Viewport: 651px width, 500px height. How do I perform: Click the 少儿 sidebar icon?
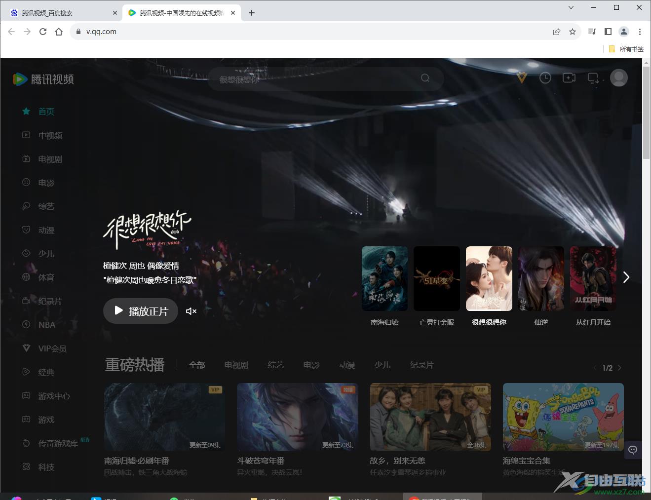click(x=26, y=253)
